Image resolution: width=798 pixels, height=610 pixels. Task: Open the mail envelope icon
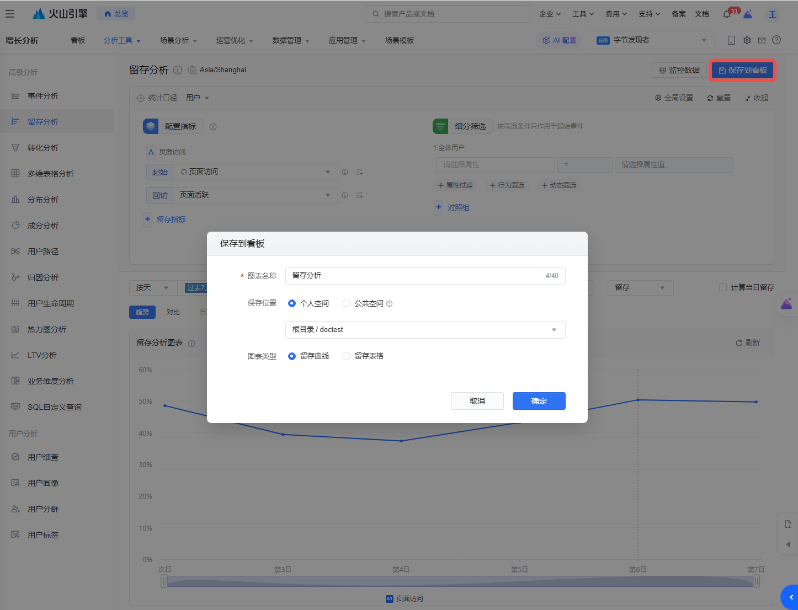point(762,40)
